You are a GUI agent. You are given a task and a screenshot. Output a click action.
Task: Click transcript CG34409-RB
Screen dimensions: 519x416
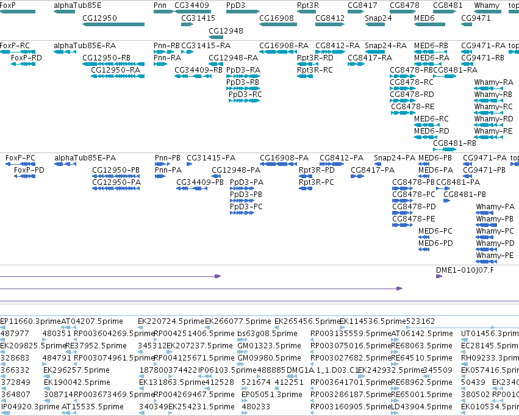coord(198,70)
